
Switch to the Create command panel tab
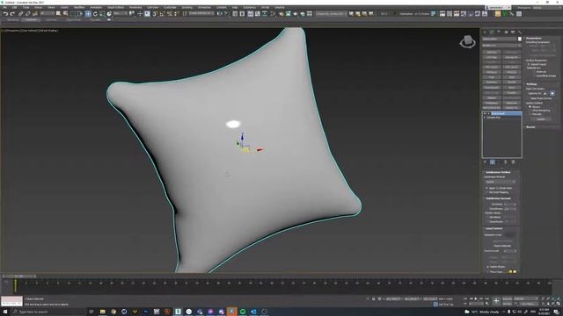(485, 32)
